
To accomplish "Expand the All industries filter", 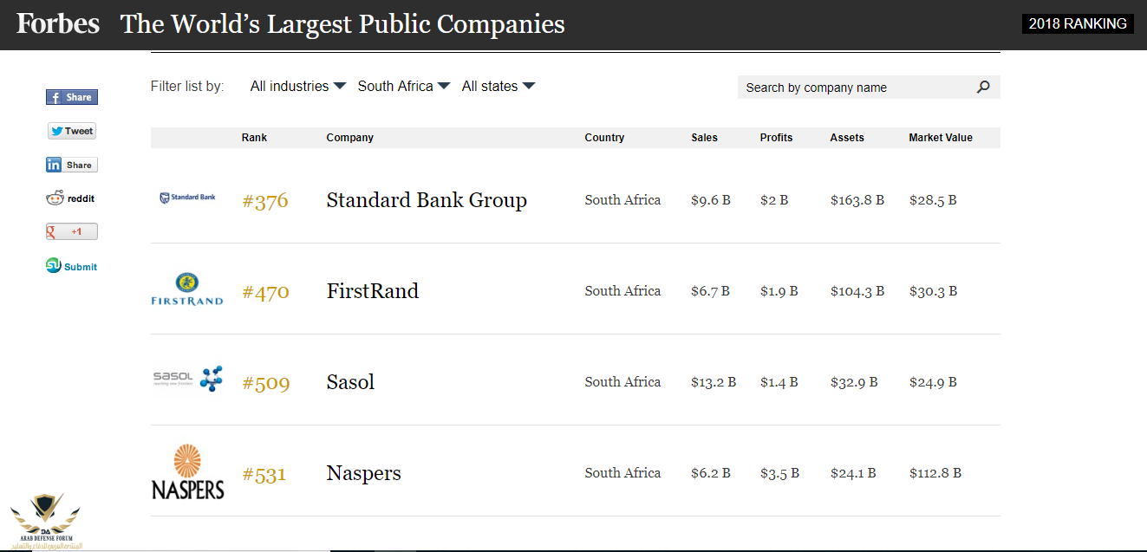I will pyautogui.click(x=298, y=86).
